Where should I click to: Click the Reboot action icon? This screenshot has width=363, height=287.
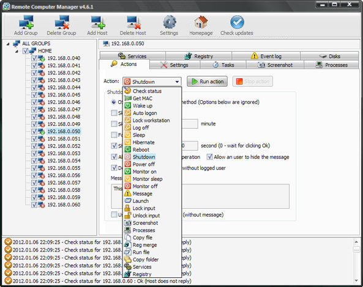(x=127, y=150)
